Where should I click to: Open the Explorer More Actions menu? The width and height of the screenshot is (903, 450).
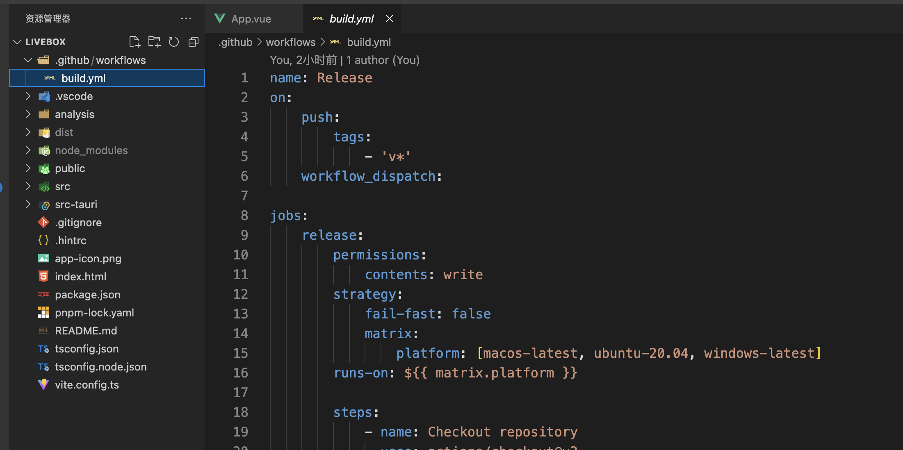click(187, 18)
